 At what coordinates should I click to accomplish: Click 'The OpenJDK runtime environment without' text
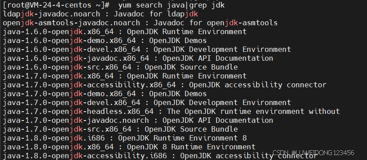click(253, 112)
